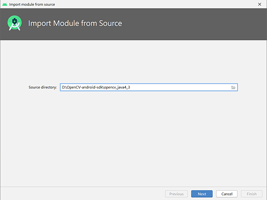Click the empty panel below the directory field
The width and height of the screenshot is (267, 200).
click(133, 138)
